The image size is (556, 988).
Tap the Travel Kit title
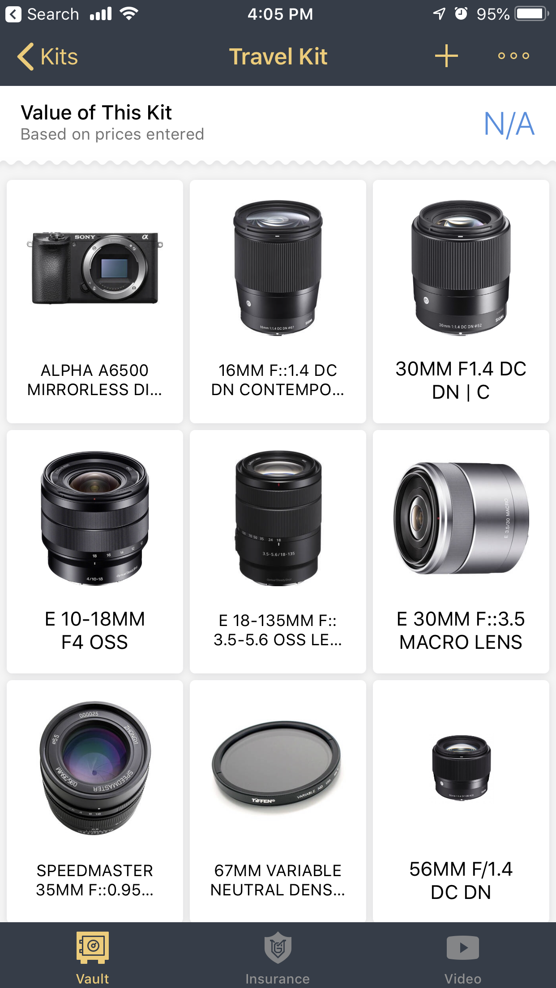click(x=278, y=57)
